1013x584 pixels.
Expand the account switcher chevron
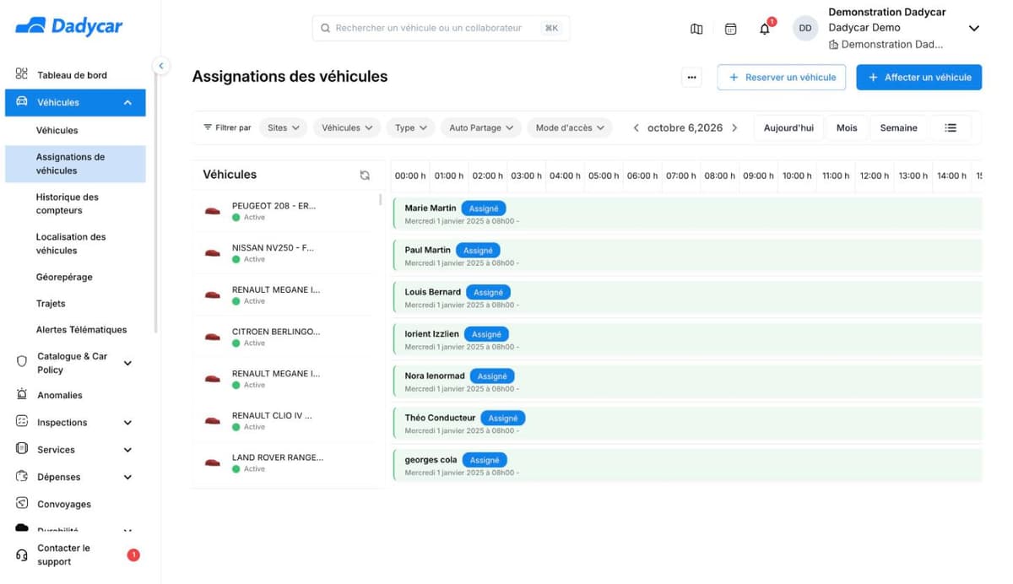(x=973, y=29)
